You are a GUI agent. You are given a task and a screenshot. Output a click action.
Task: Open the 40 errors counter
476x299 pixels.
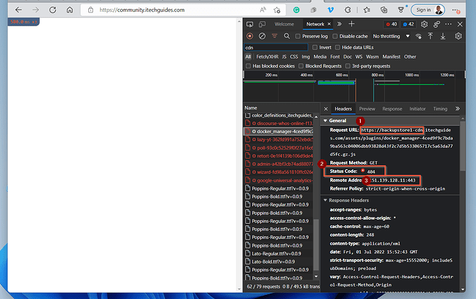click(391, 24)
